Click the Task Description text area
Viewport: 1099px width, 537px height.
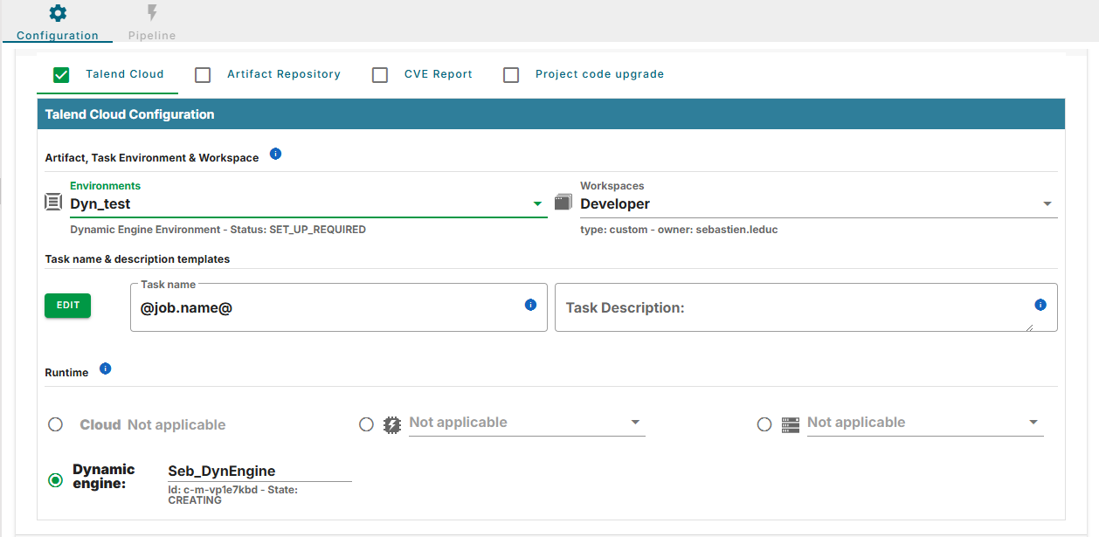[806, 307]
